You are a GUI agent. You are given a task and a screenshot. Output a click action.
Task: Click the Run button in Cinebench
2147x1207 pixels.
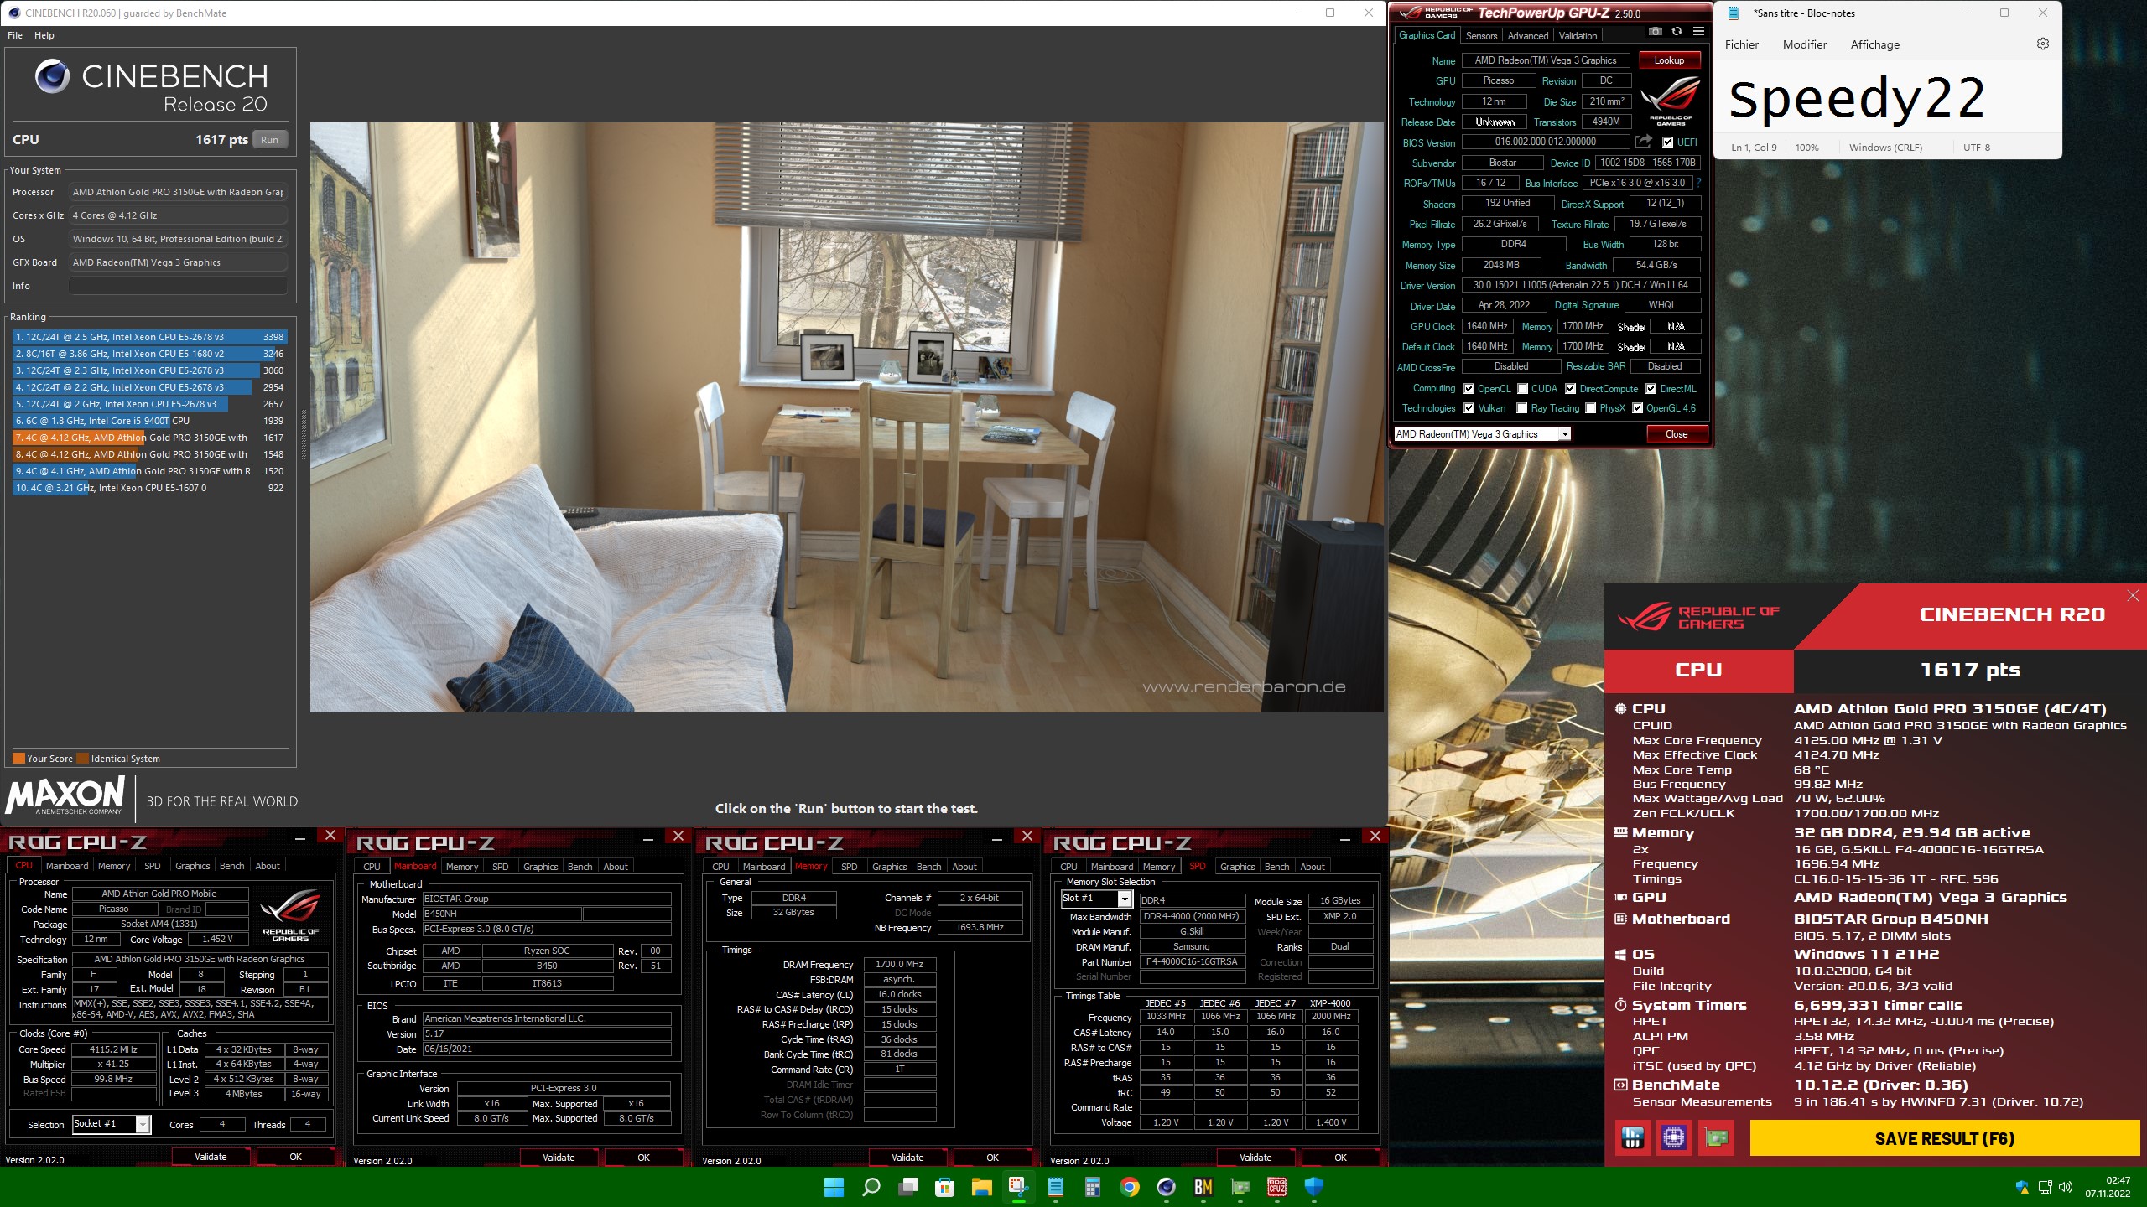pyautogui.click(x=269, y=140)
